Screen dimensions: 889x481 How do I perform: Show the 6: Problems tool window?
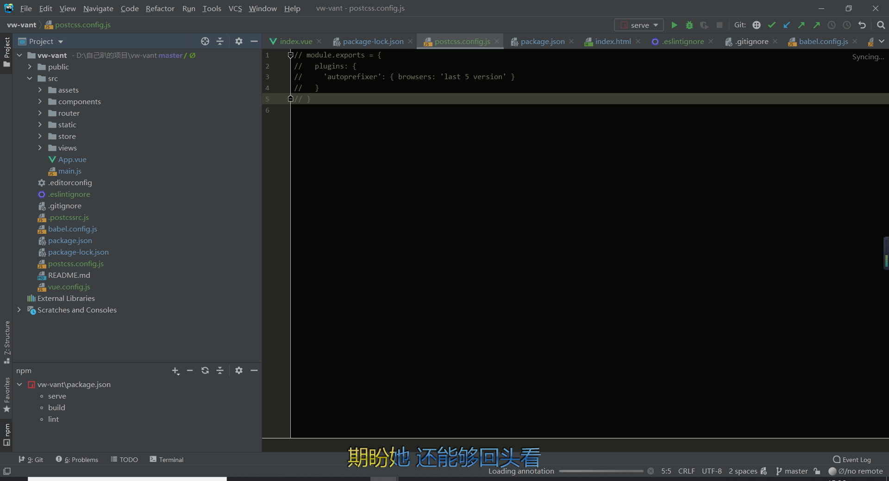click(77, 460)
